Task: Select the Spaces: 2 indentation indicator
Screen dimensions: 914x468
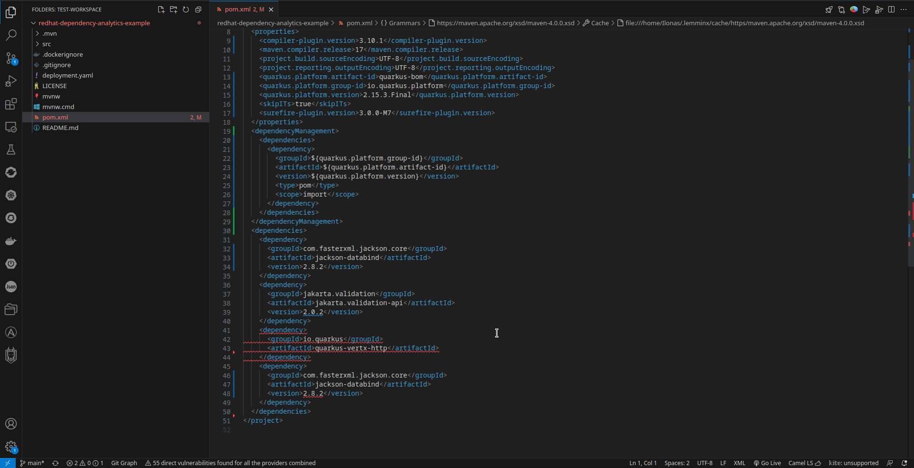Action: (676, 463)
